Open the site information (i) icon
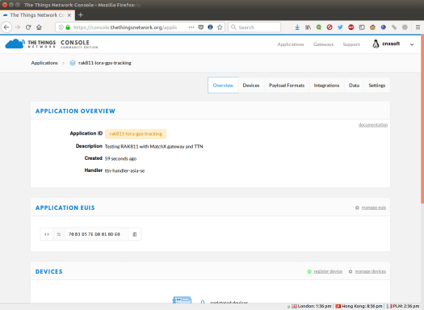The width and height of the screenshot is (424, 310). tap(61, 27)
